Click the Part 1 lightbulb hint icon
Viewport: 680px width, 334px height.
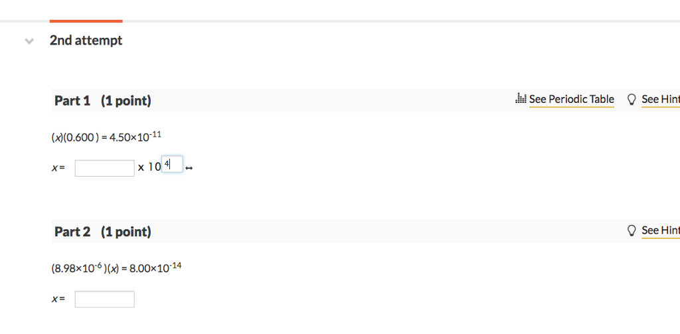tap(632, 100)
